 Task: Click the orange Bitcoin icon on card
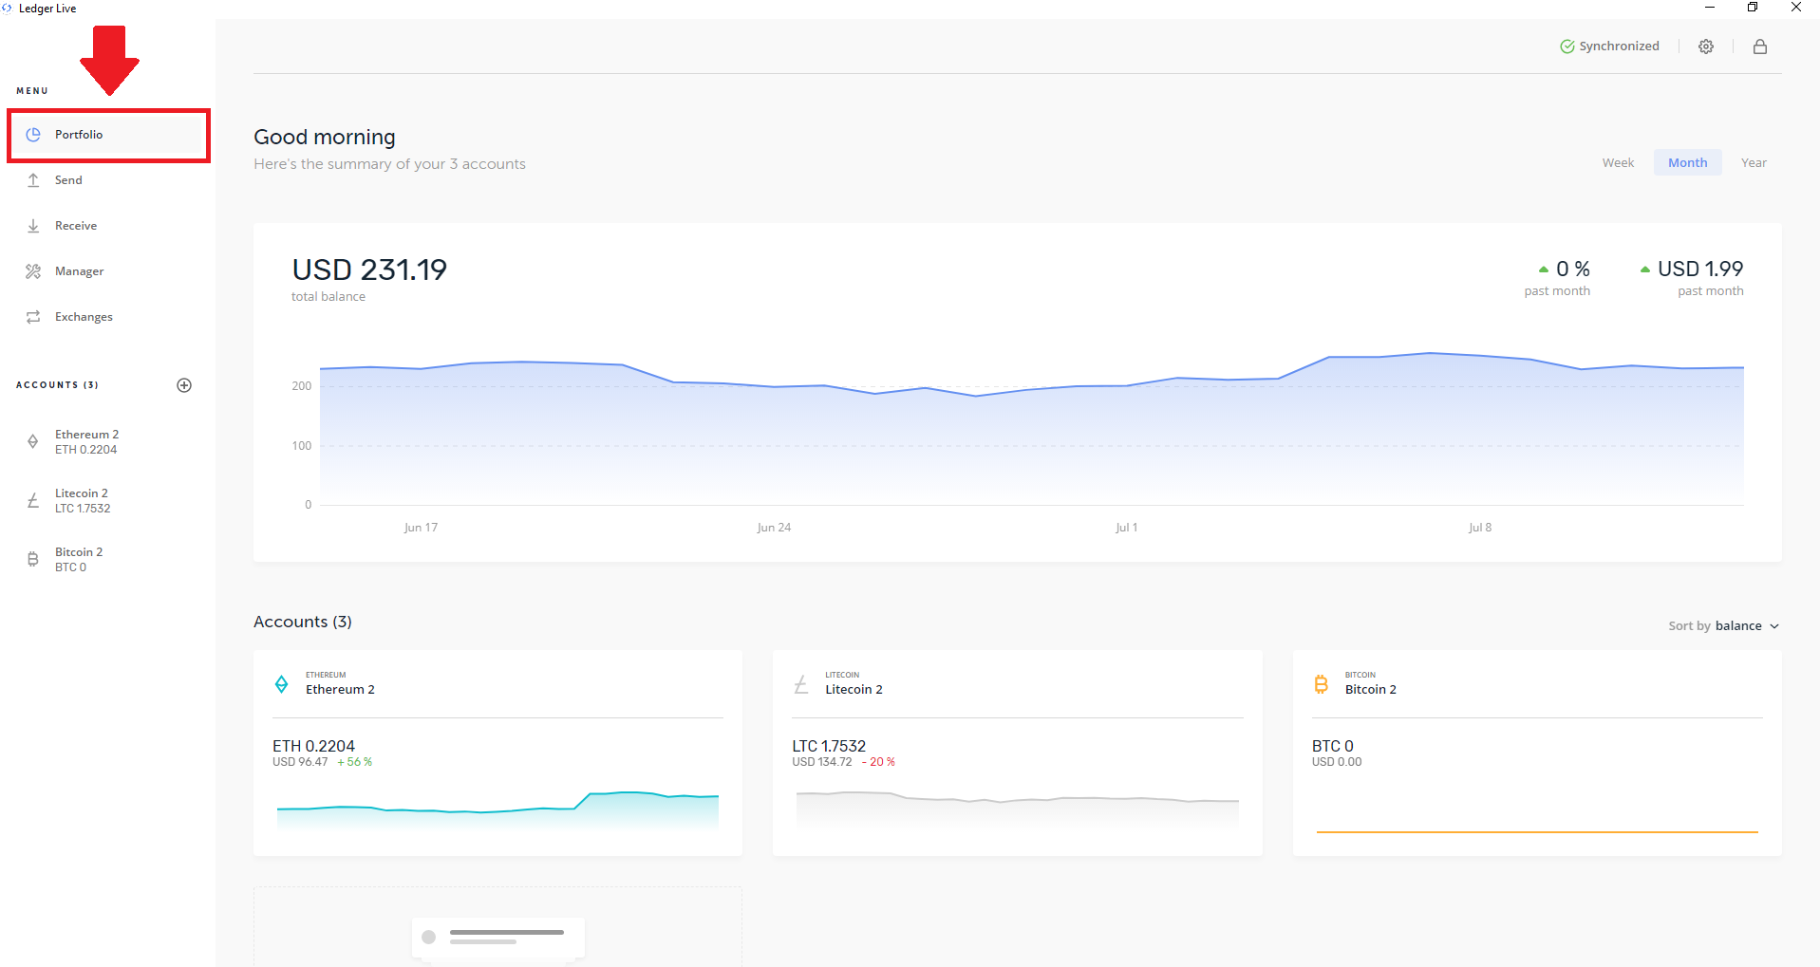[1321, 684]
